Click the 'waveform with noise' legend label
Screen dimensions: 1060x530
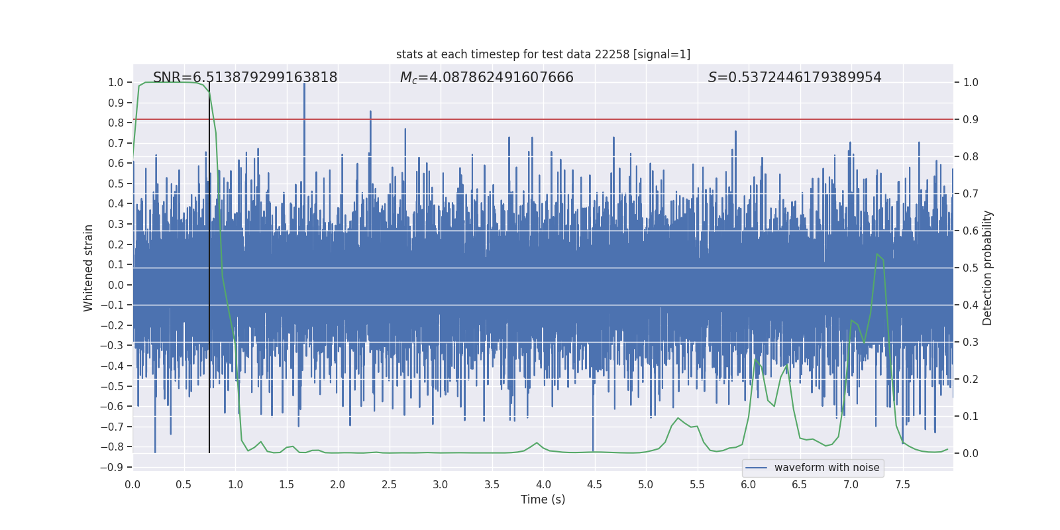pyautogui.click(x=826, y=468)
